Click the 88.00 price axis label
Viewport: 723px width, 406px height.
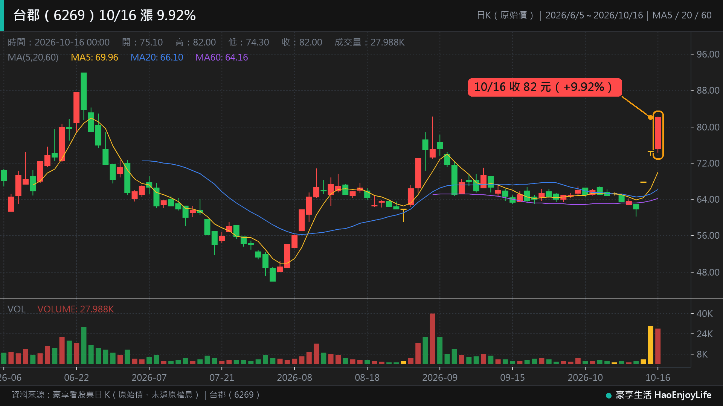tap(708, 91)
